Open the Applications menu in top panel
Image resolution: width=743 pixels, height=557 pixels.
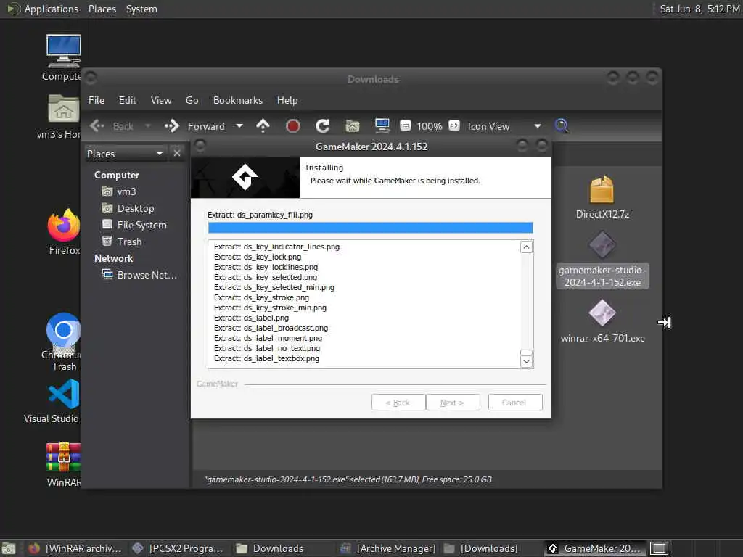click(x=52, y=9)
